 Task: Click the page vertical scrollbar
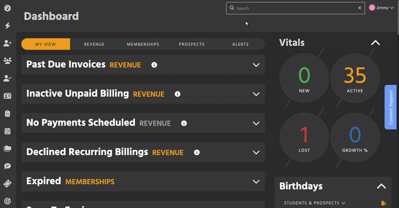pos(398,17)
